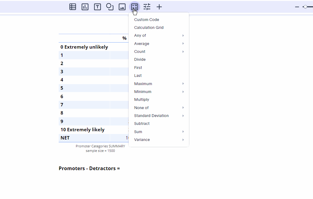Choose Calculation Grid option
Image resolution: width=313 pixels, height=199 pixels.
pyautogui.click(x=149, y=27)
